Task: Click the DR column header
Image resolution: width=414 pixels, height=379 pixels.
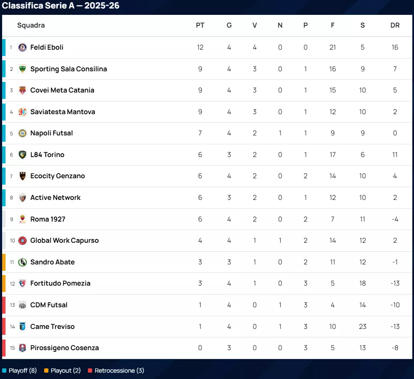Action: click(x=395, y=25)
